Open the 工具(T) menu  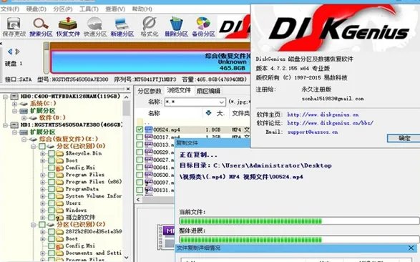tap(89, 9)
